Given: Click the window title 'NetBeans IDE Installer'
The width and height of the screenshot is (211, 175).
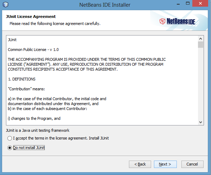Looking at the screenshot, I should pos(105,5).
